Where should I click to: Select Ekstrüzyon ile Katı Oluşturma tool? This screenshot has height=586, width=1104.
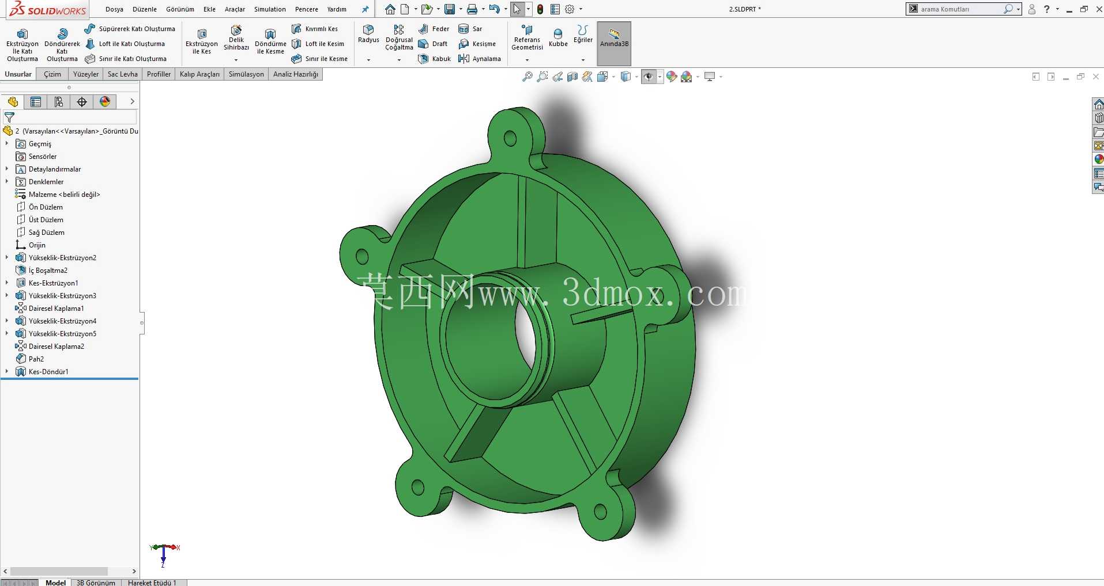tap(22, 44)
